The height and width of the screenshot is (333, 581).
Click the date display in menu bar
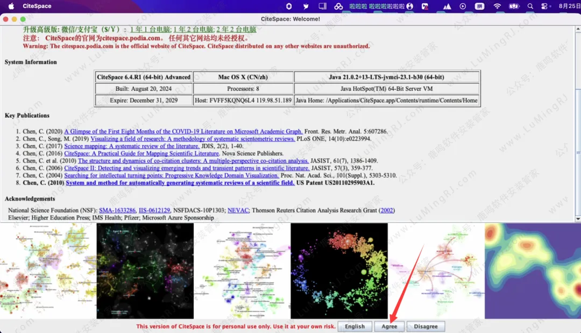click(569, 6)
